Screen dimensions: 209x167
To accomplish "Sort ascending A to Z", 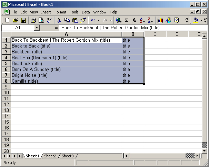I will 142,20.
